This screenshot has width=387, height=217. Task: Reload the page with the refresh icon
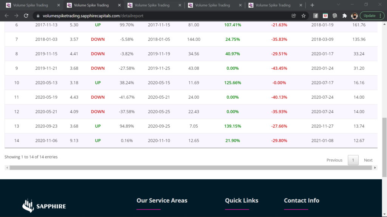[x=26, y=16]
